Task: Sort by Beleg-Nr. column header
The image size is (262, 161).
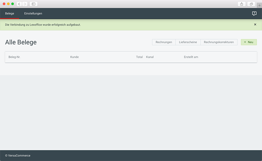Action: (x=14, y=57)
